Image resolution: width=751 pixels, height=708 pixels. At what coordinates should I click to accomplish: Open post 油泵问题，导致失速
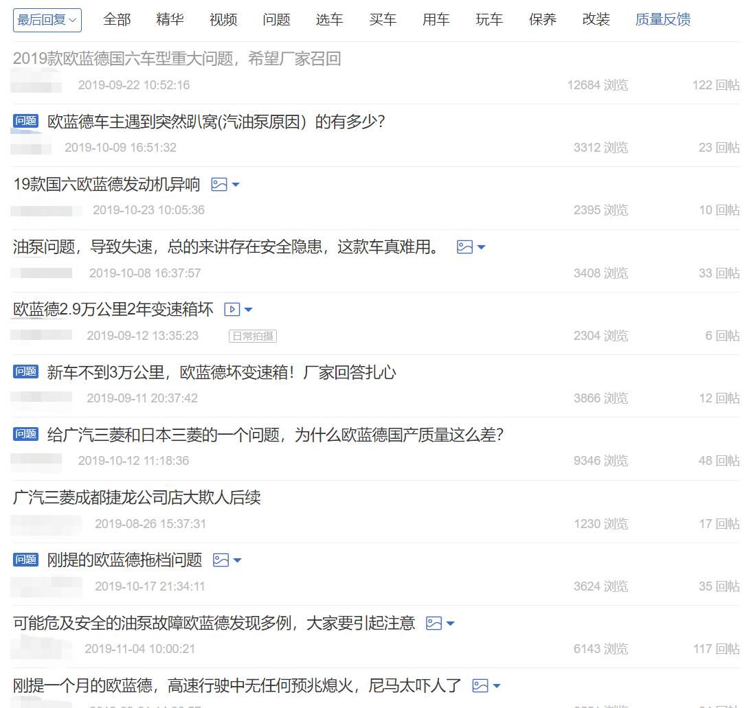coord(226,247)
